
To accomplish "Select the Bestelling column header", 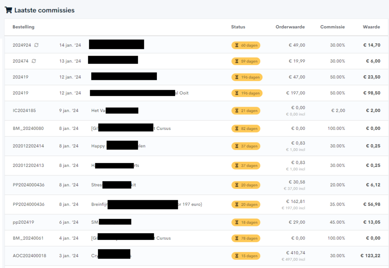I will pos(24,27).
